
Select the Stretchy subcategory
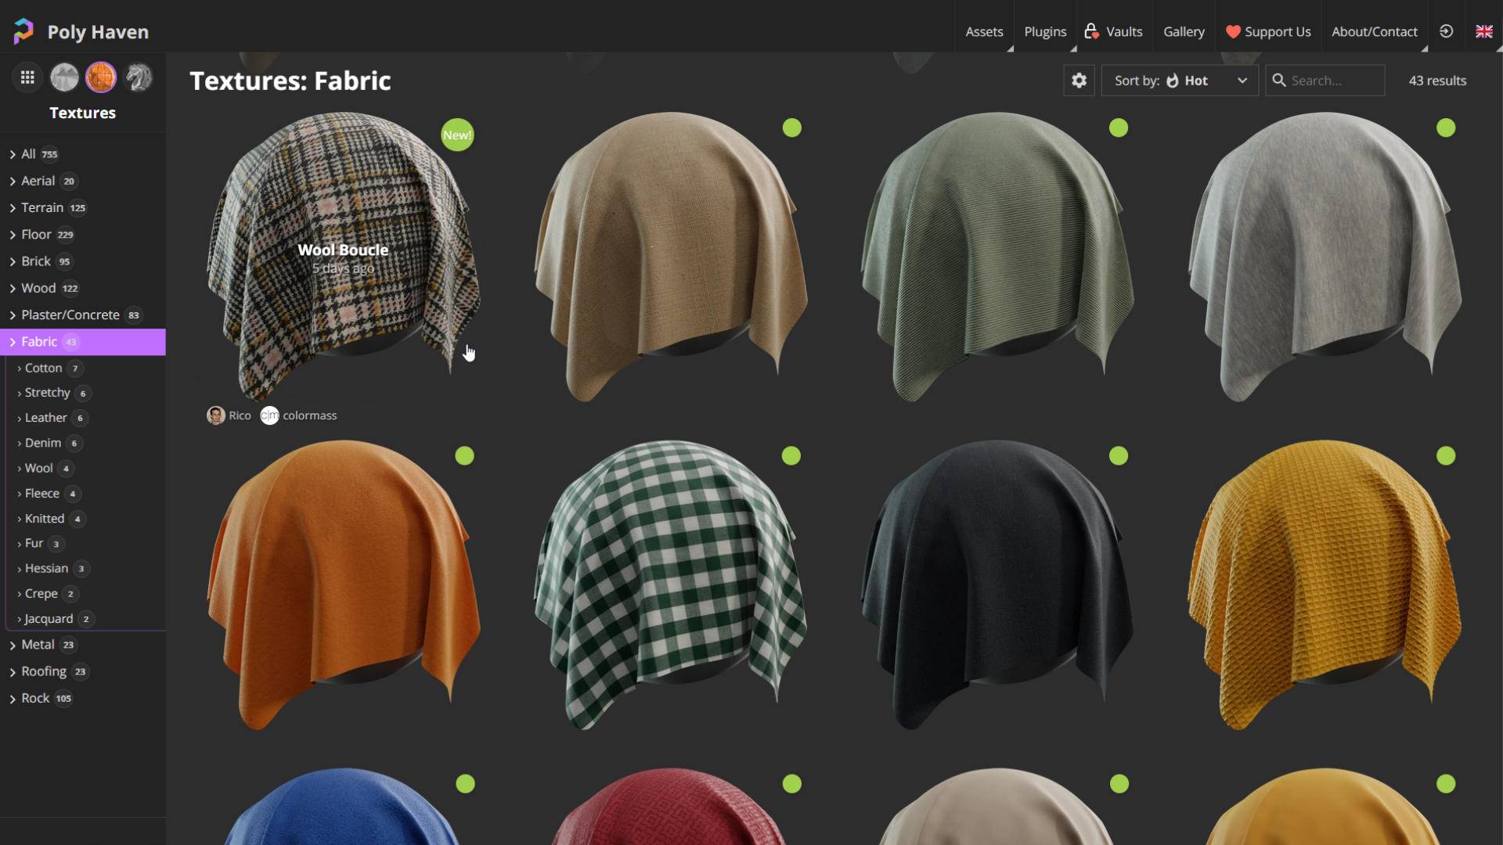tap(53, 393)
